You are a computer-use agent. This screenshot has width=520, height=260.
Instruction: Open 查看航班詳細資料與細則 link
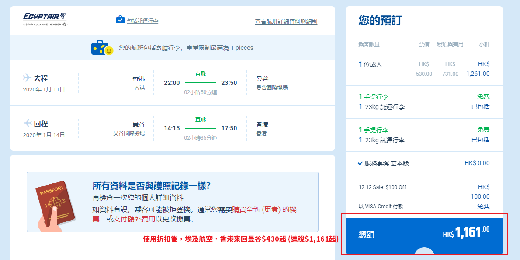[286, 21]
